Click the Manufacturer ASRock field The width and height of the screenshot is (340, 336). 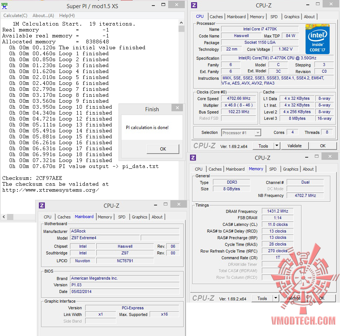[125, 231]
